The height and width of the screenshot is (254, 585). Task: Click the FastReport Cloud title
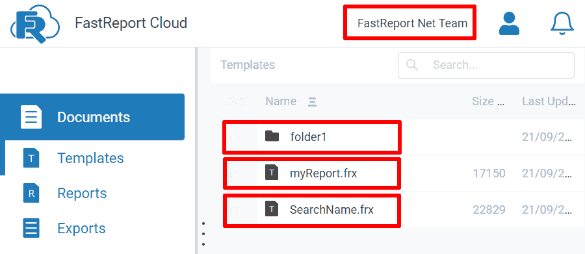coord(131,23)
